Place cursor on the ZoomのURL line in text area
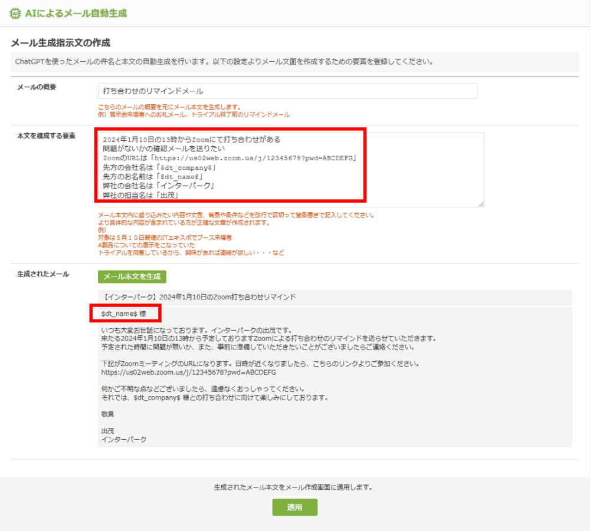The height and width of the screenshot is (531, 590). point(228,158)
